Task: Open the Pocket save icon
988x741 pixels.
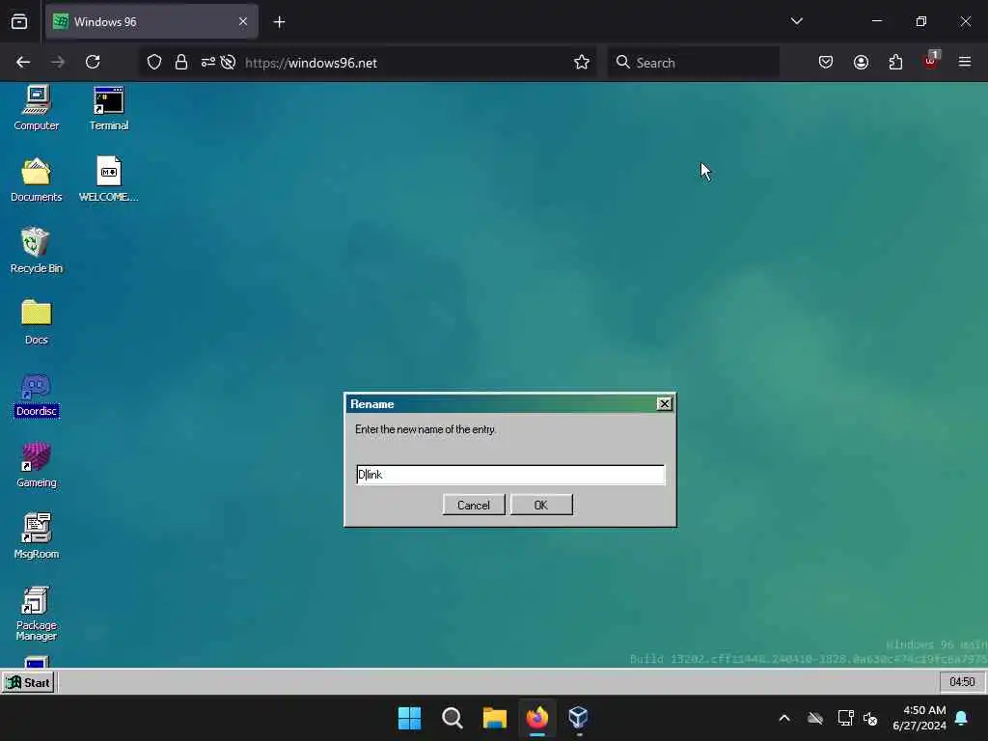Action: (x=826, y=62)
